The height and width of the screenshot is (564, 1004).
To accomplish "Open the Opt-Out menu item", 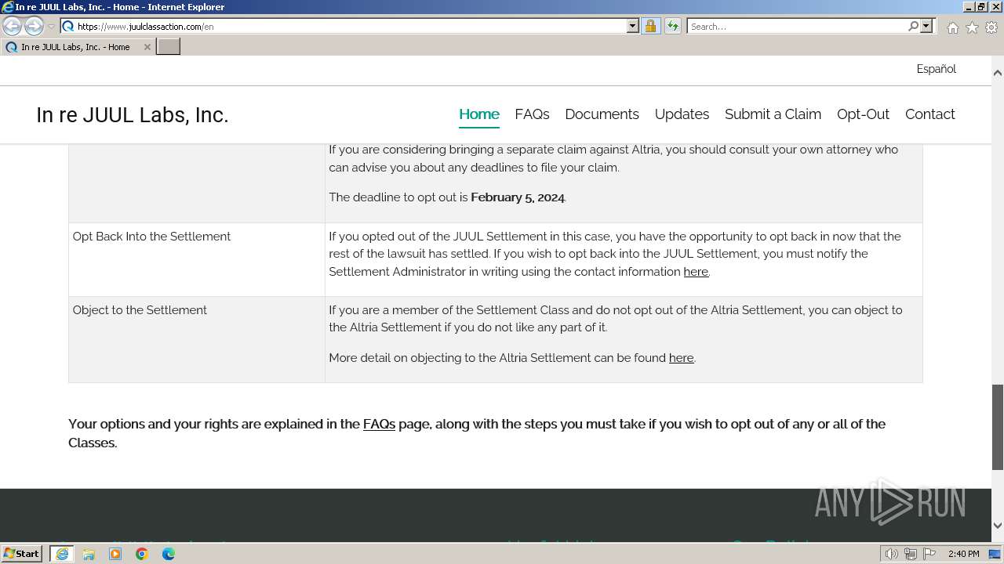I will click(863, 114).
